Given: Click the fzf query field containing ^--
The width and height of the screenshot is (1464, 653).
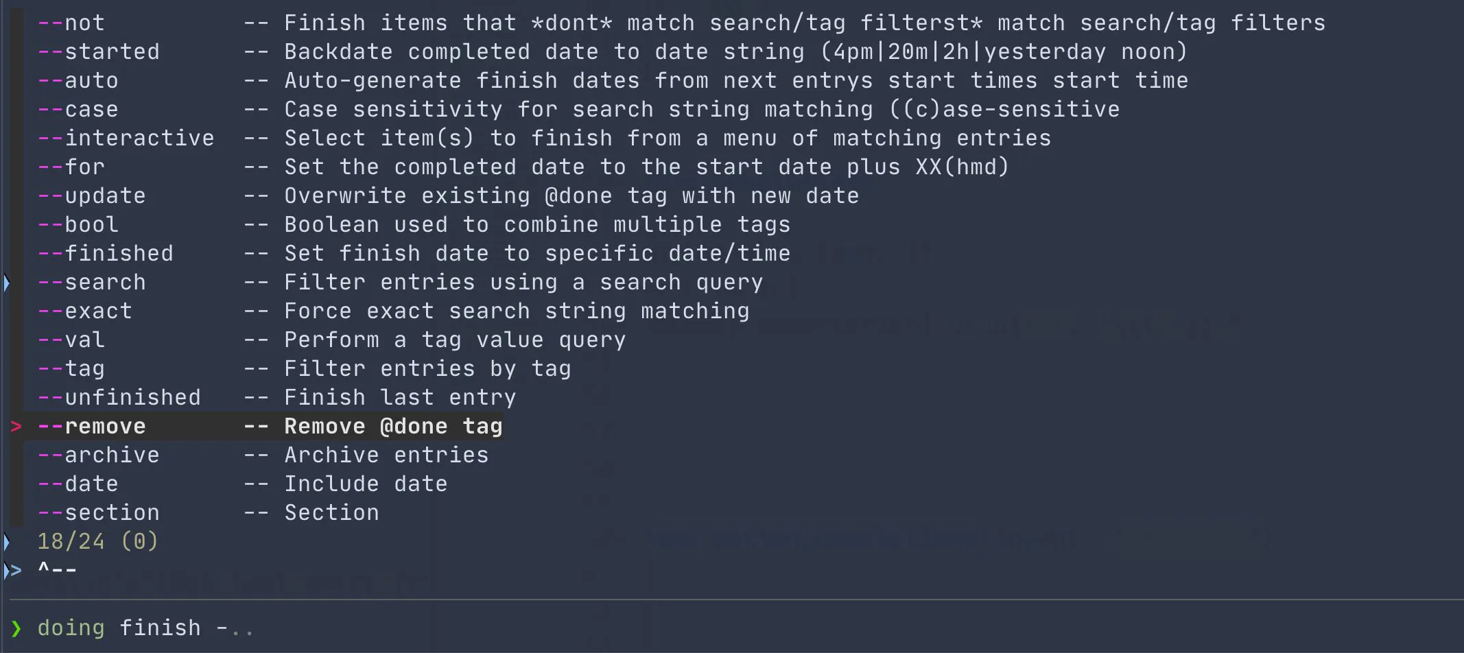Looking at the screenshot, I should [58, 570].
